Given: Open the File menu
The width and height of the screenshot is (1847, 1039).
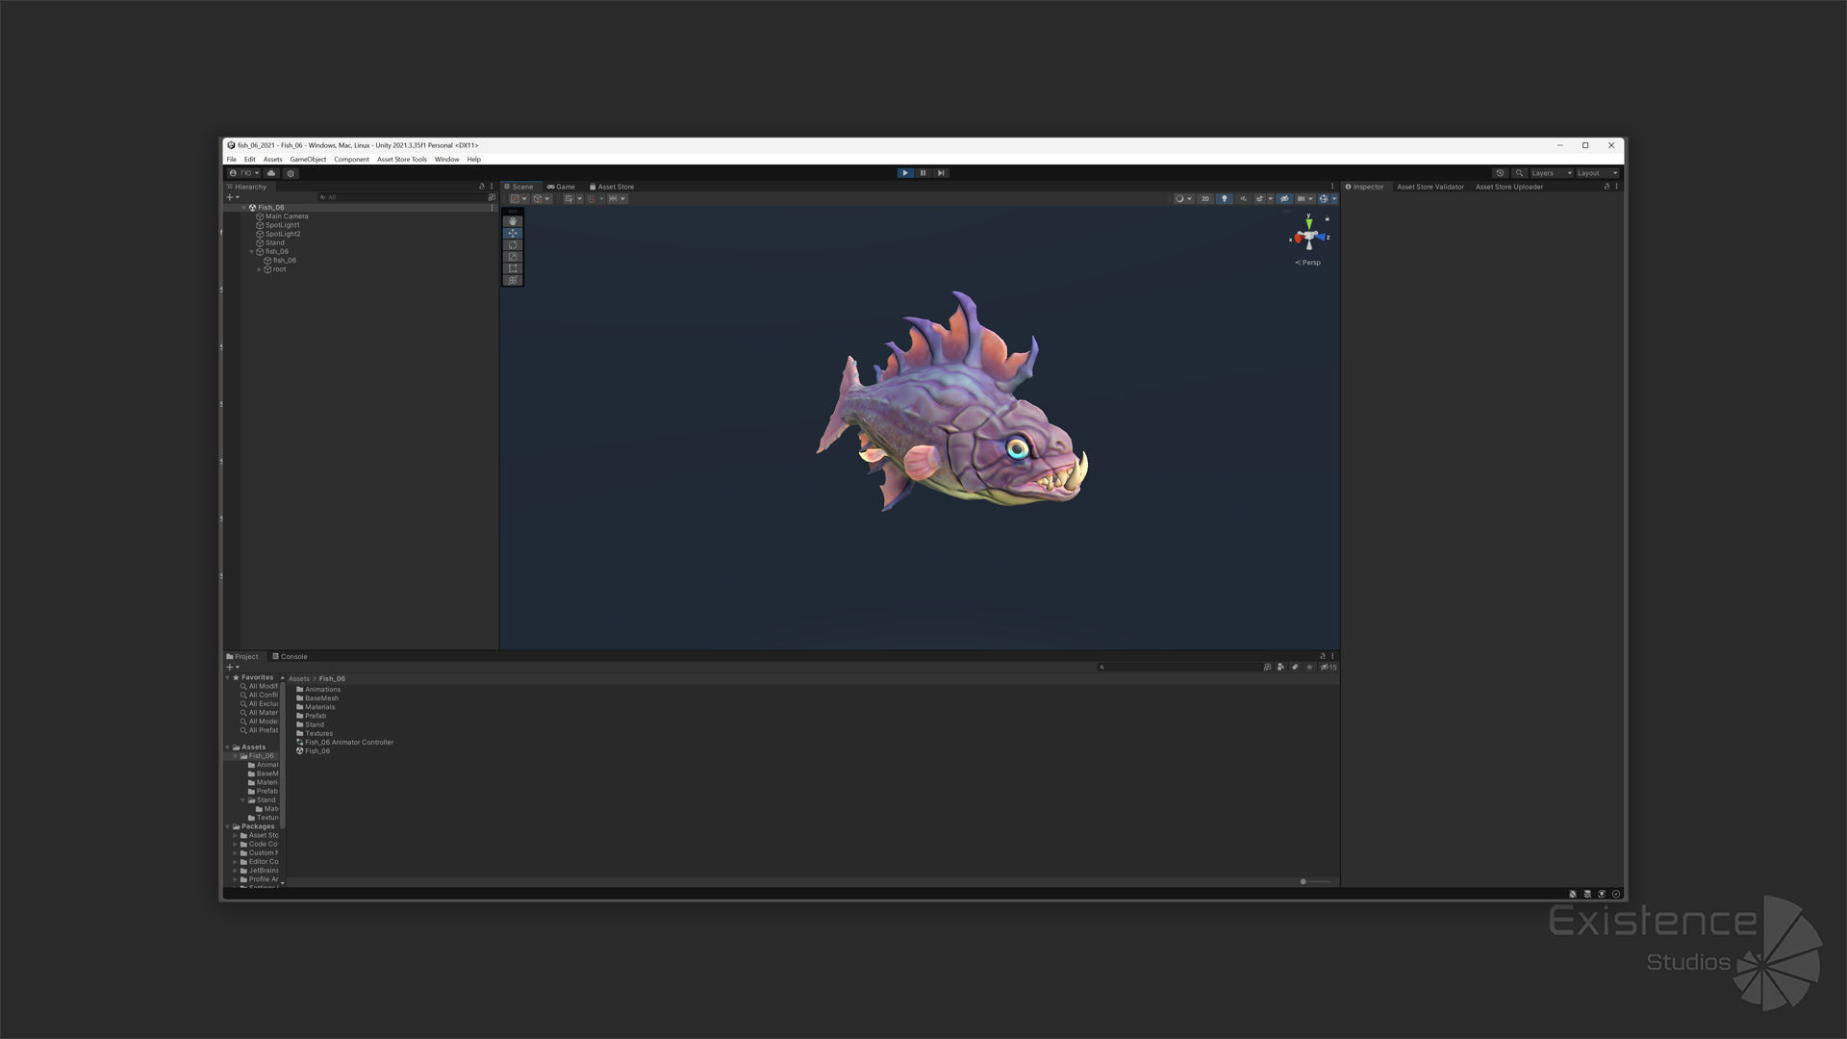Looking at the screenshot, I should click(x=231, y=160).
